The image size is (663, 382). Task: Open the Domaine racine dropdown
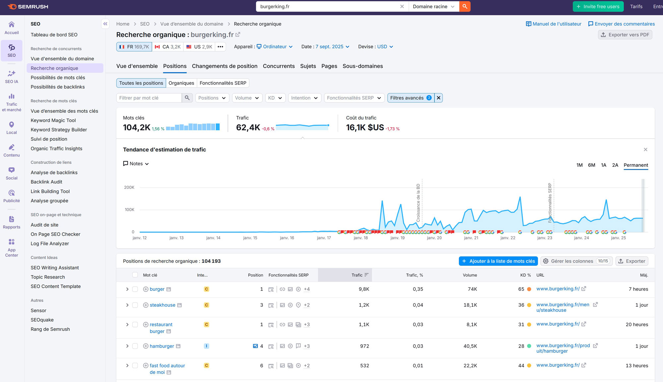(433, 6)
